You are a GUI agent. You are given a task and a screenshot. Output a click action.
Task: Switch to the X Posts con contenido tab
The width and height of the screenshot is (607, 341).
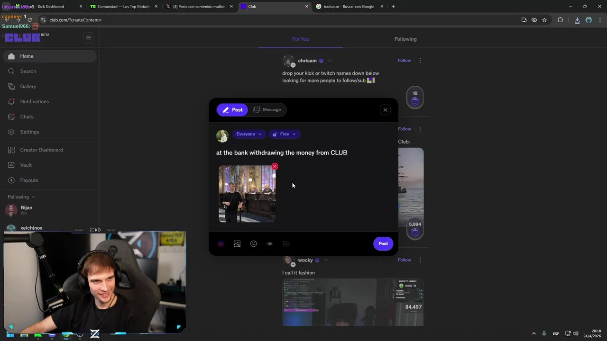pos(199,7)
